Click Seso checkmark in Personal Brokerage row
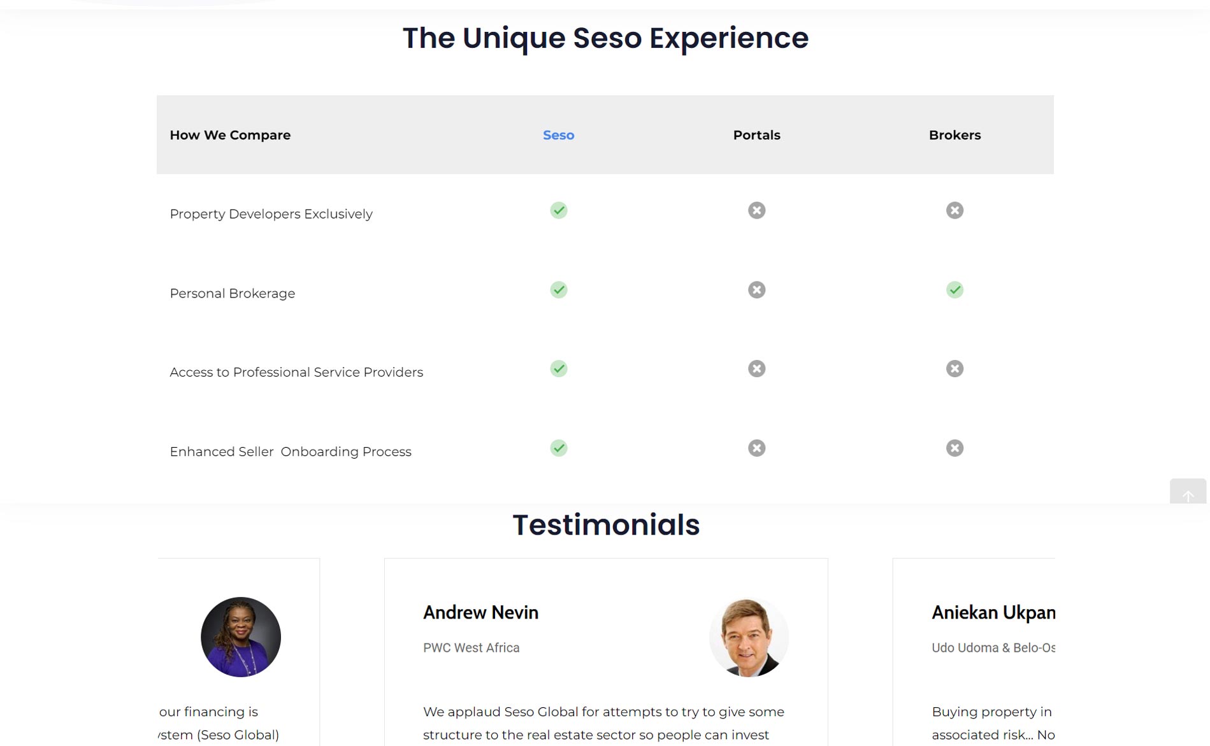 click(559, 290)
